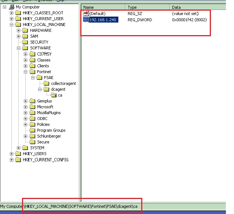Click the Clients folder icon

(32, 66)
